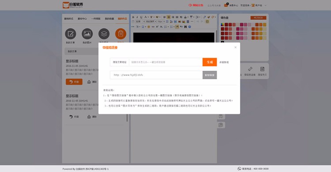This screenshot has width=331, height=172.
Task: Click the left panel vertical scrollbar
Action: [127, 118]
